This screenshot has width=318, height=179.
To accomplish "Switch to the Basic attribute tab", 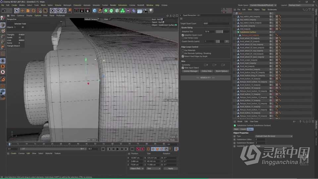I will pos(236,129).
